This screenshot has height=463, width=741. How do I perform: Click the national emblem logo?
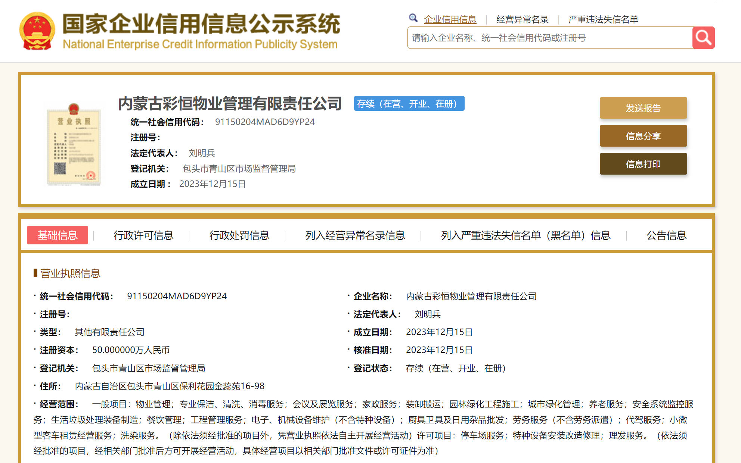37,31
